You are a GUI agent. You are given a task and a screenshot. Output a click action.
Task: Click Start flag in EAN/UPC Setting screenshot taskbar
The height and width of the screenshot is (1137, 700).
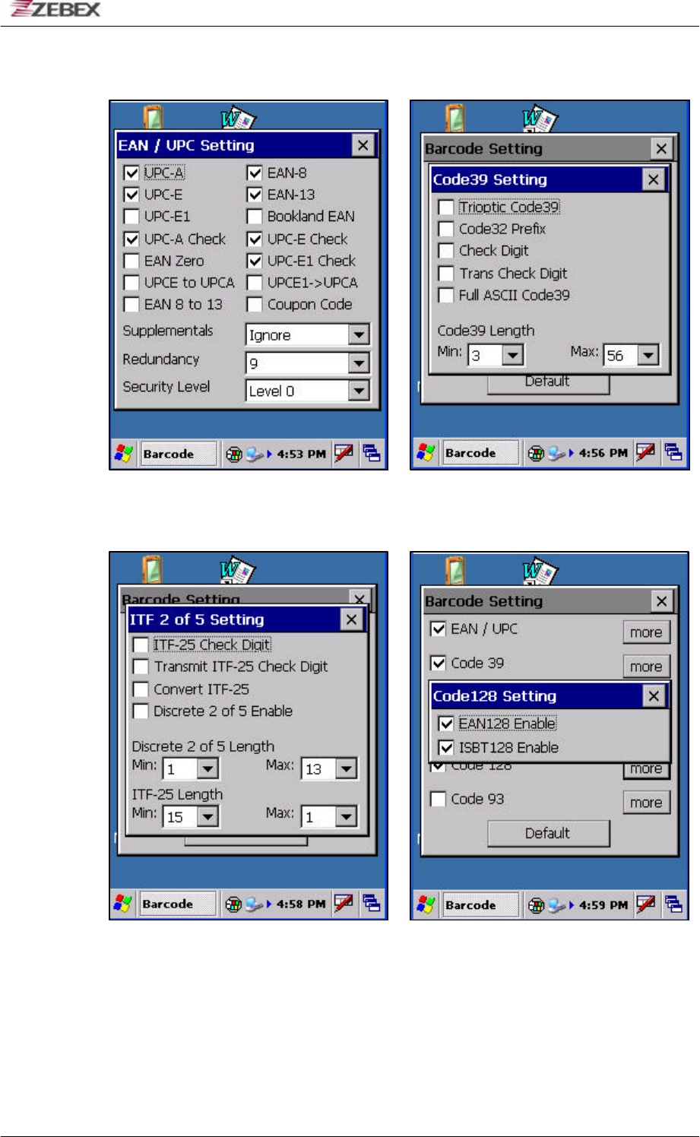point(123,454)
